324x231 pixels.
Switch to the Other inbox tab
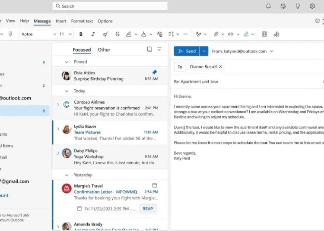point(104,50)
